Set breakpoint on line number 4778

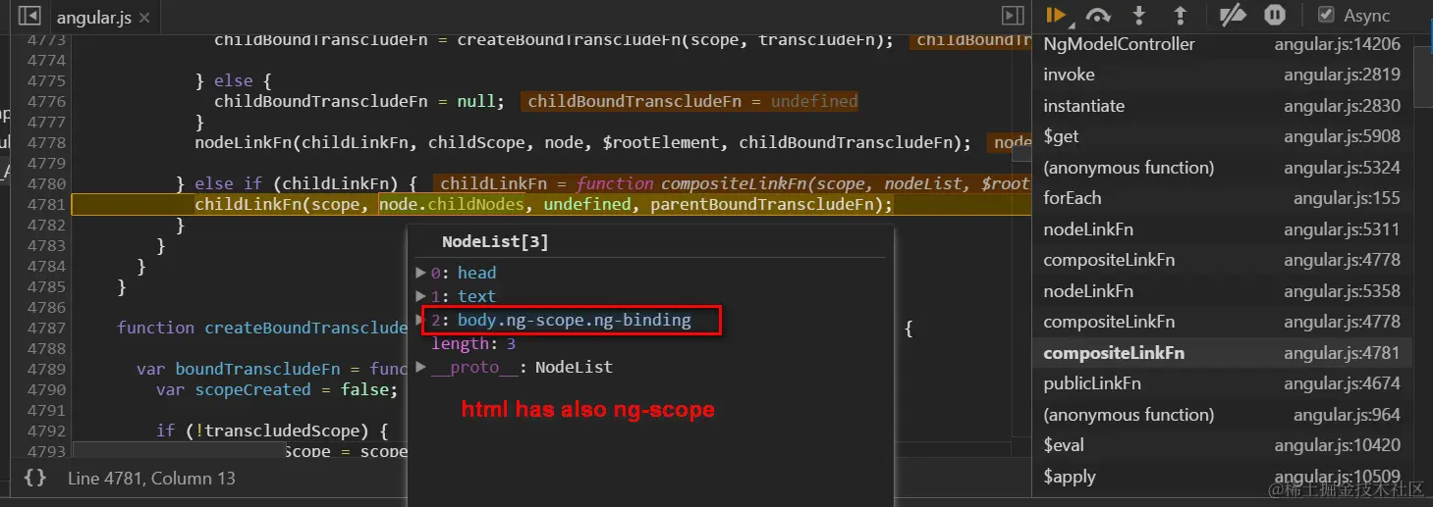(46, 142)
